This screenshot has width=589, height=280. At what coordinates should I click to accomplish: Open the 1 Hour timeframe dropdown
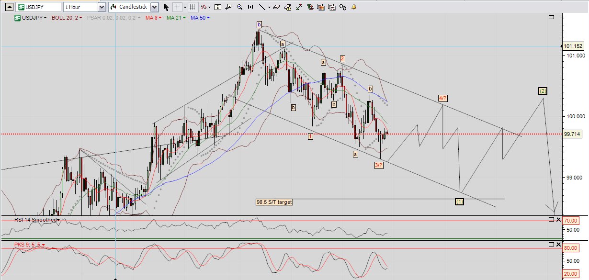(102, 7)
